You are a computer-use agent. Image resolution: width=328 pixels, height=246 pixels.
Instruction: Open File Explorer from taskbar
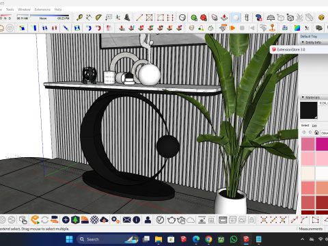click(159, 239)
